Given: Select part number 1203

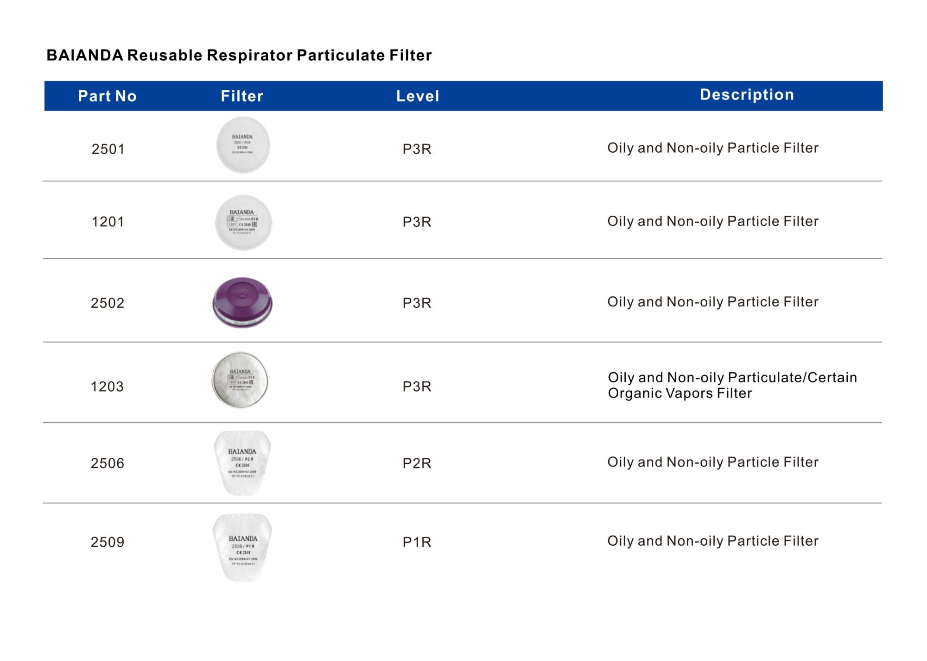Looking at the screenshot, I should [108, 387].
